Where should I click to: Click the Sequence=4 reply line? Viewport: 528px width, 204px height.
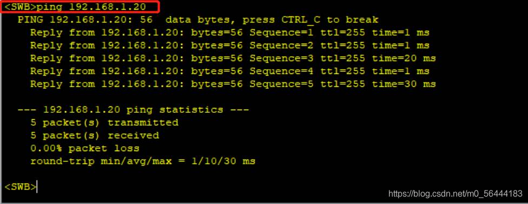click(x=230, y=71)
